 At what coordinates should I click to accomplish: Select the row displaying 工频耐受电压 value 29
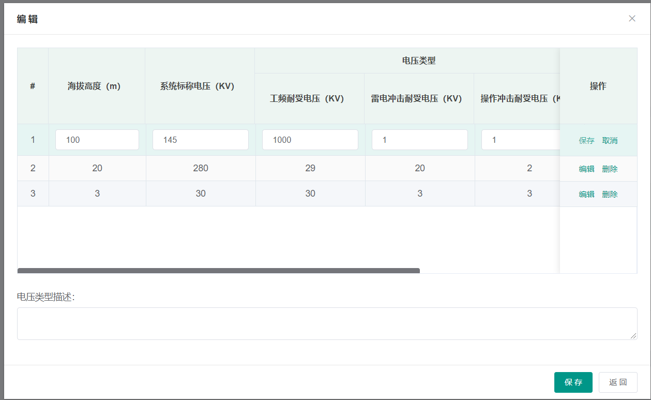[x=310, y=168]
